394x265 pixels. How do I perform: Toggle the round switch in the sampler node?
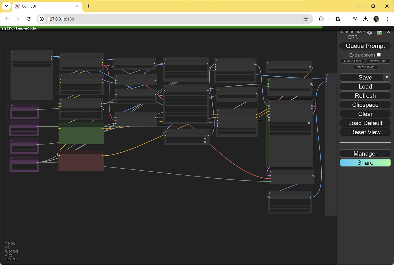point(309,123)
